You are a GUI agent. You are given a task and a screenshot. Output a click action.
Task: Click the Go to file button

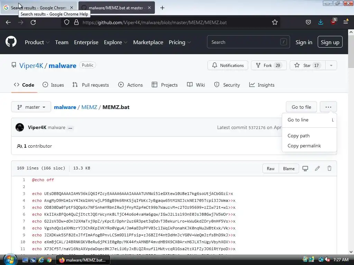pyautogui.click(x=301, y=107)
